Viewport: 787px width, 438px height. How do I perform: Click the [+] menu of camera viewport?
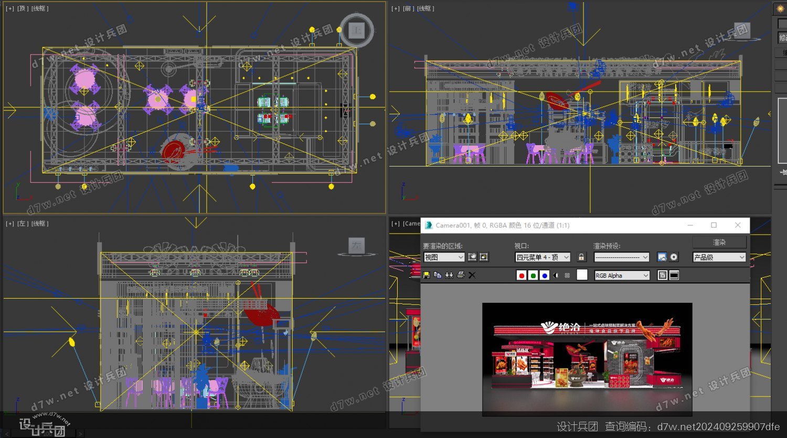click(396, 224)
